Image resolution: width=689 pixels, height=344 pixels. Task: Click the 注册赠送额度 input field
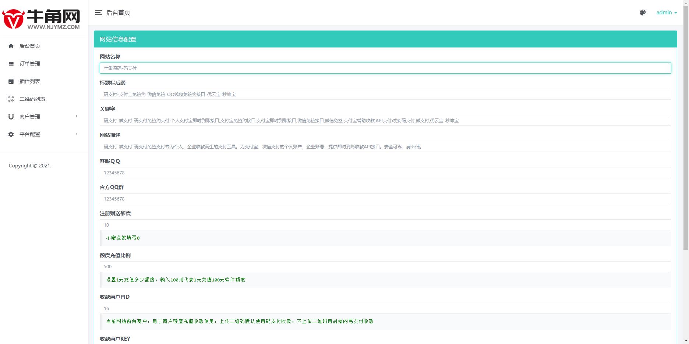[x=385, y=225]
